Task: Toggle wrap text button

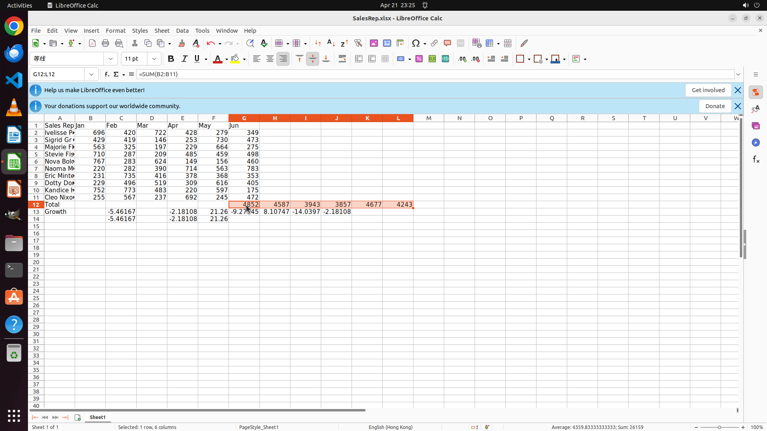Action: coord(342,59)
